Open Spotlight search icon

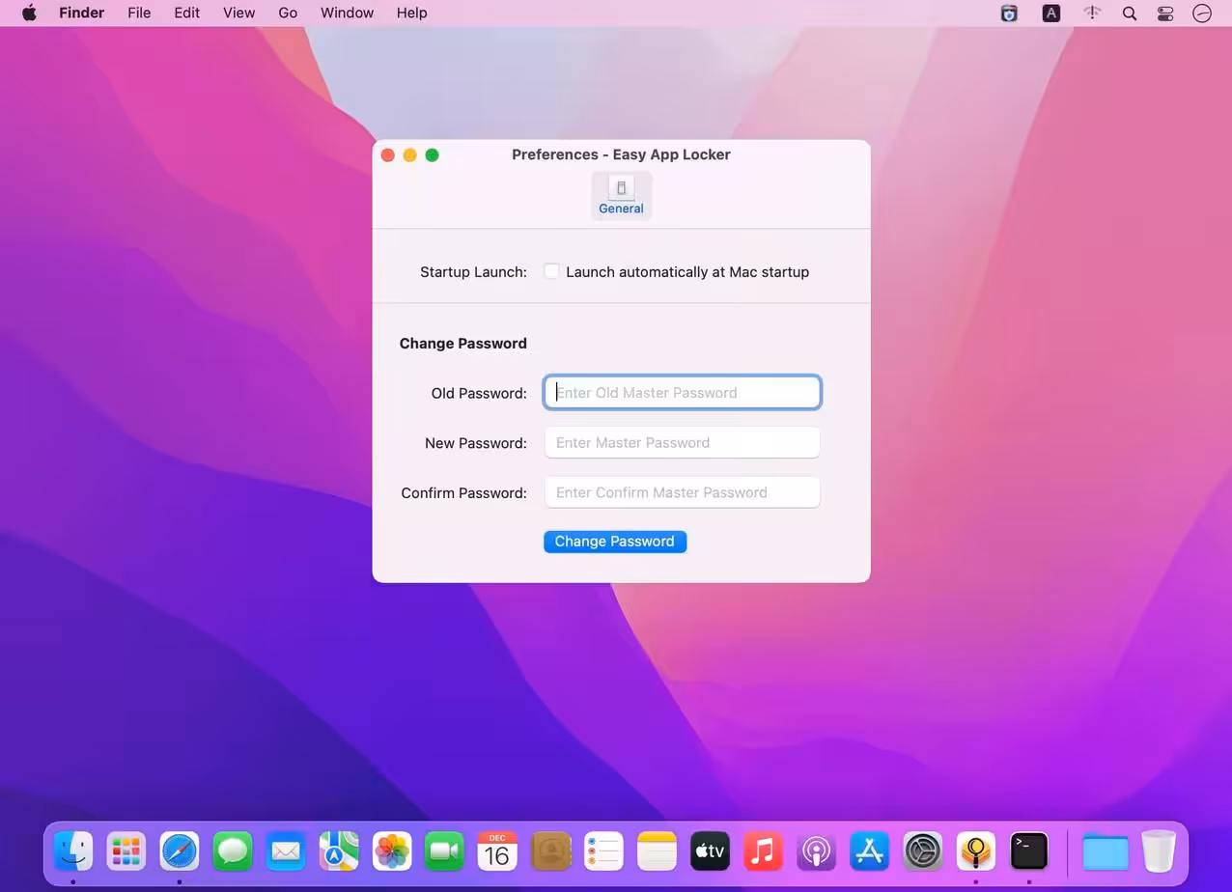tap(1129, 13)
